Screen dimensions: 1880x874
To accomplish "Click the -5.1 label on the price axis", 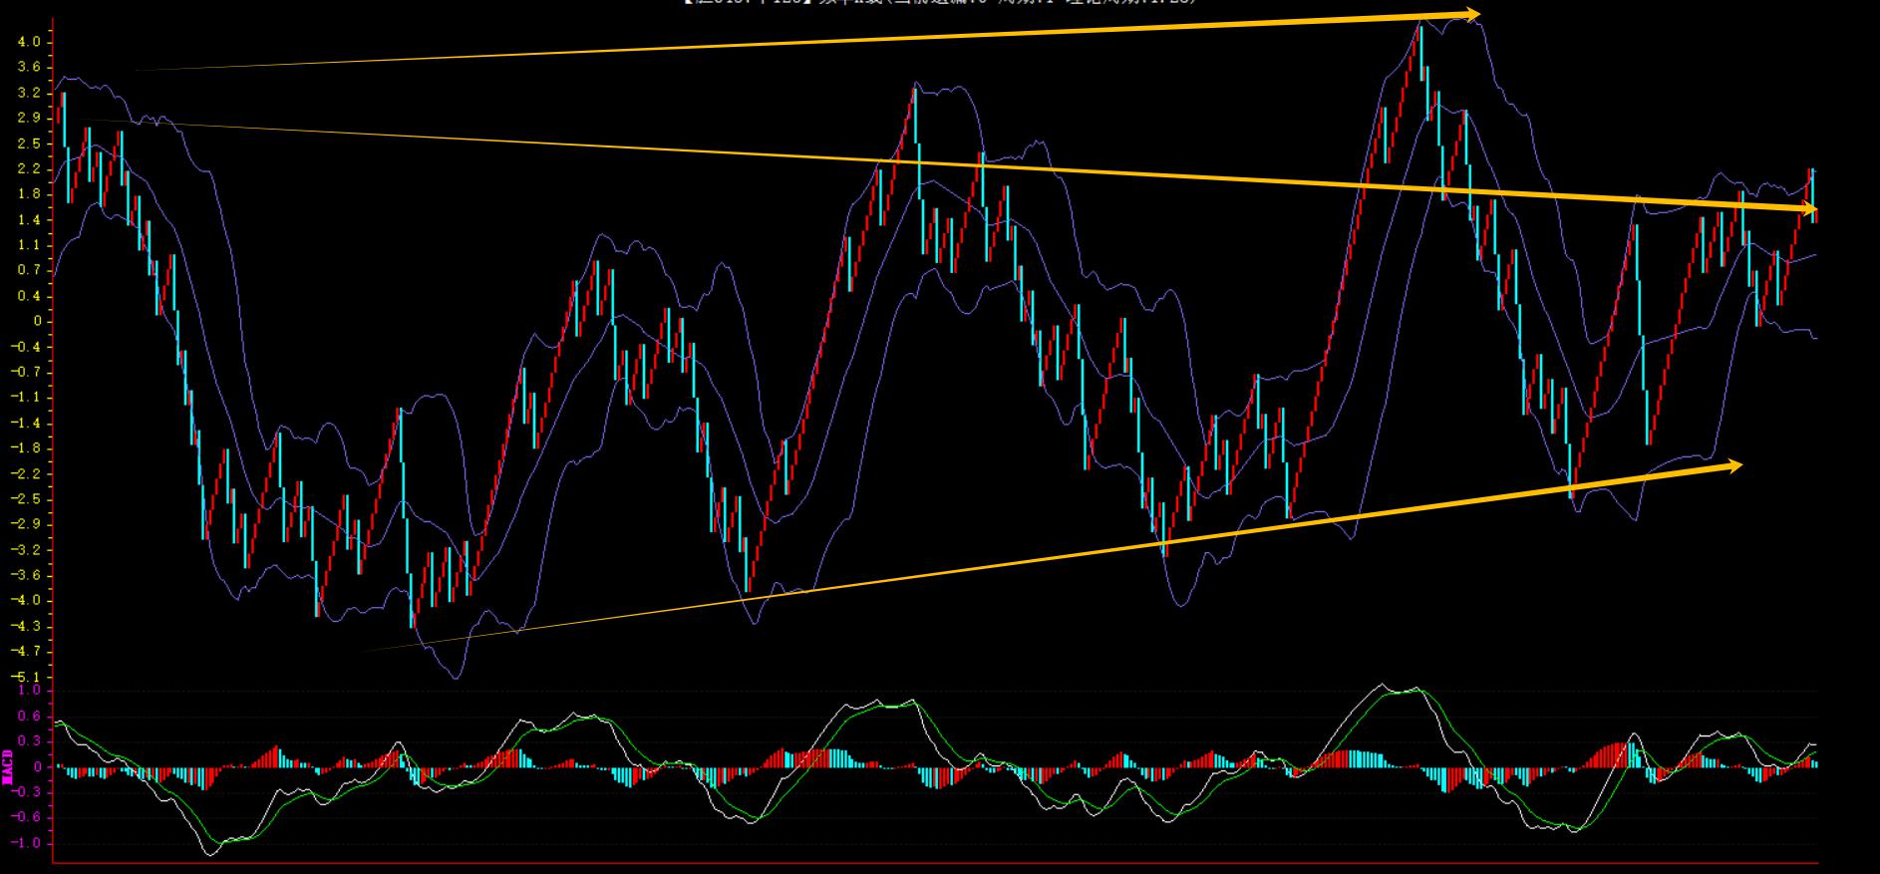I will point(27,677).
